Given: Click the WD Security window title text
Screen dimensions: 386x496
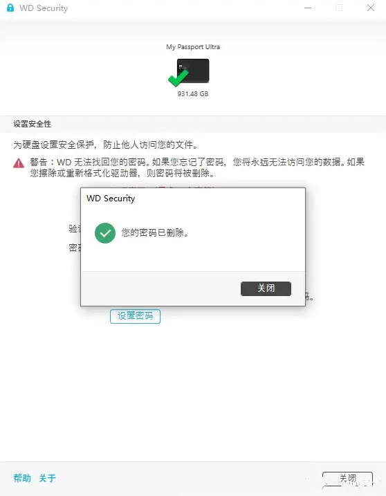Looking at the screenshot, I should click(x=44, y=8).
